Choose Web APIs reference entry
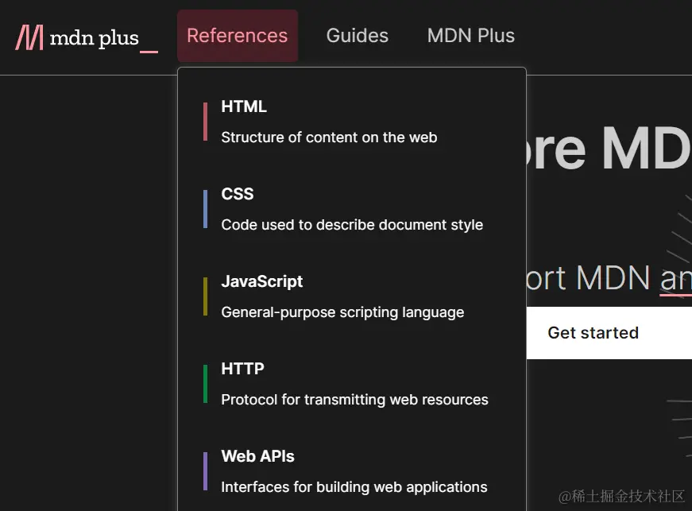692x511 pixels. [257, 456]
